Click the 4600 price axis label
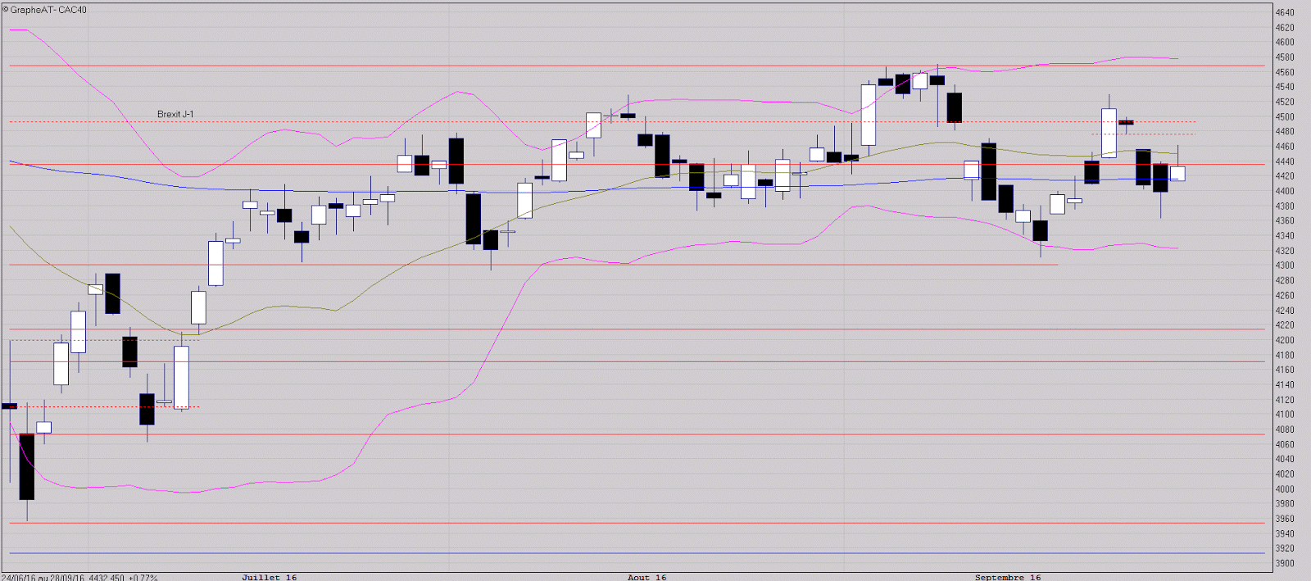 click(x=1285, y=43)
